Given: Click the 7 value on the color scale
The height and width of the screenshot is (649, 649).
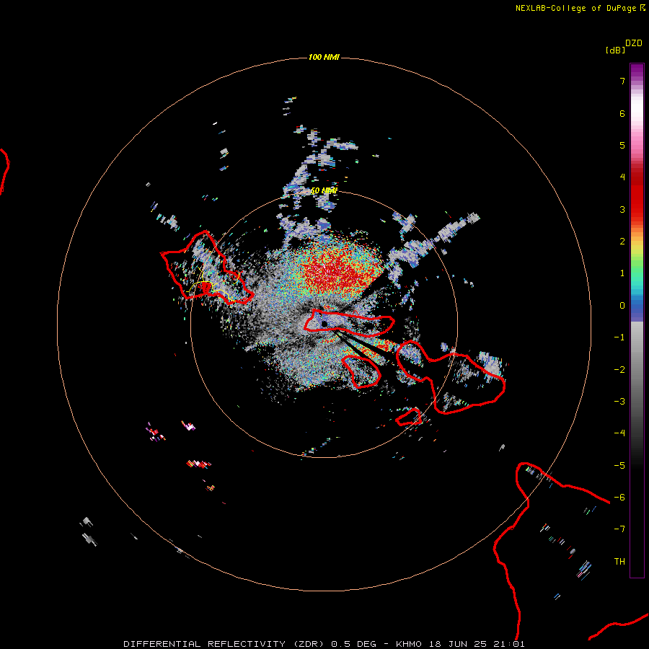Looking at the screenshot, I should [x=622, y=81].
